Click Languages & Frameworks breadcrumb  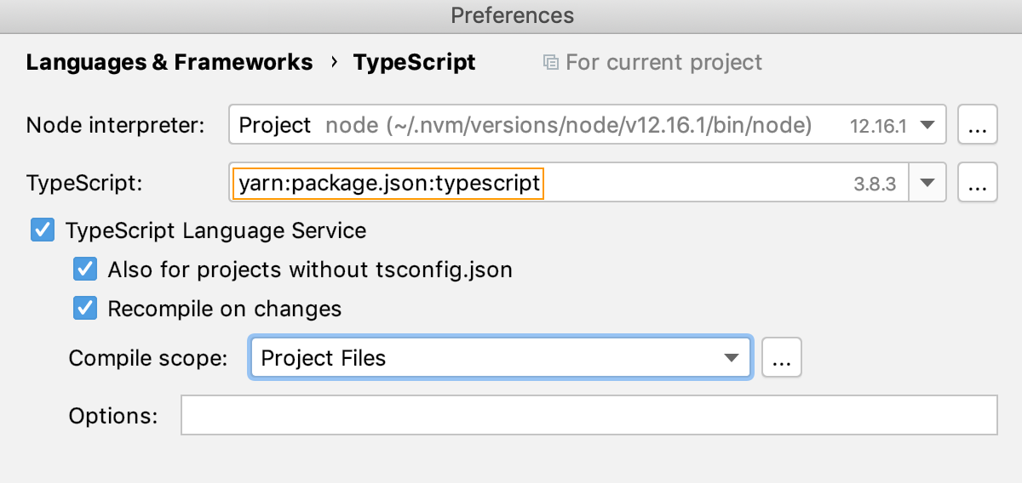[x=169, y=63]
